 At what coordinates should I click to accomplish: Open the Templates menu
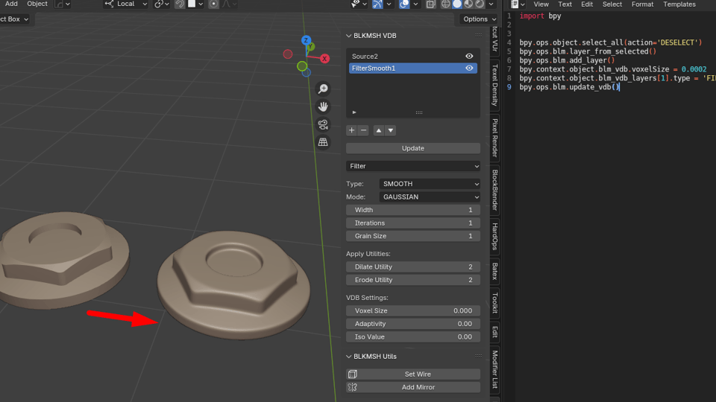(679, 4)
